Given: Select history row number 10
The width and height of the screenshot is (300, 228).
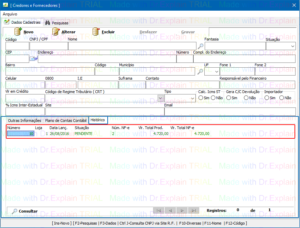Looking at the screenshot, I should tap(21, 134).
